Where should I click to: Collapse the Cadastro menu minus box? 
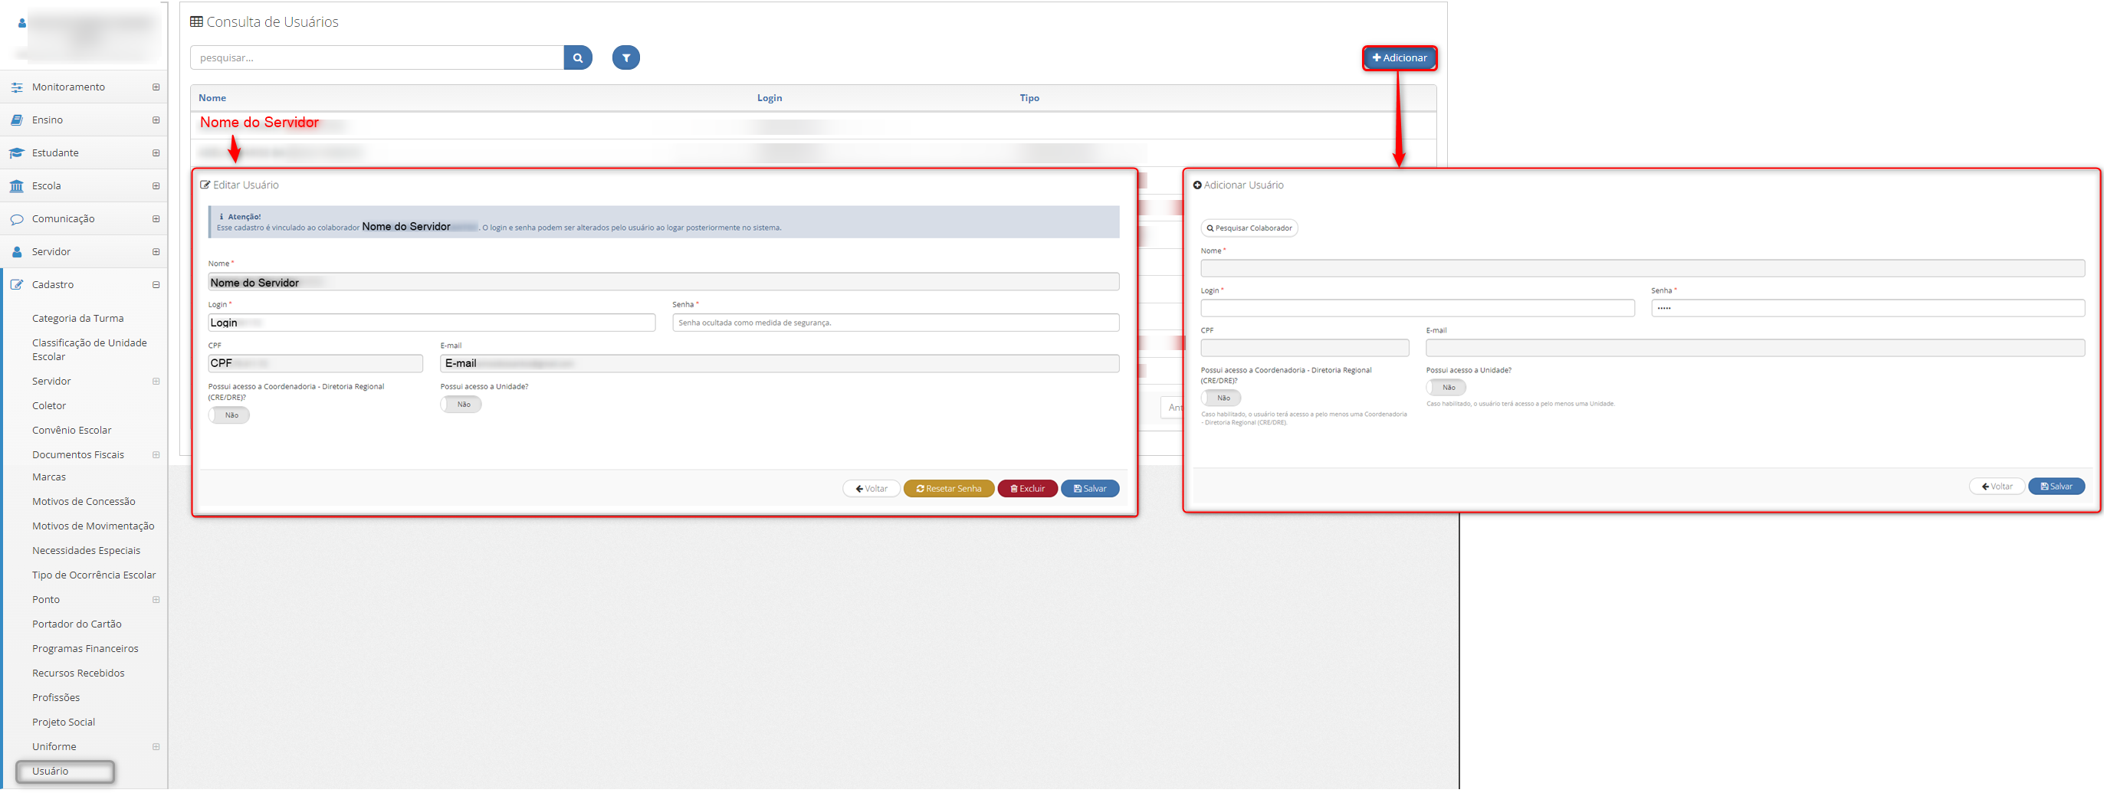coord(156,285)
